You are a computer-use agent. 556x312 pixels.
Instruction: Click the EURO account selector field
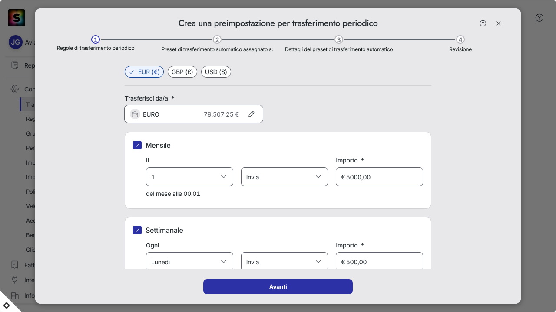coord(194,114)
